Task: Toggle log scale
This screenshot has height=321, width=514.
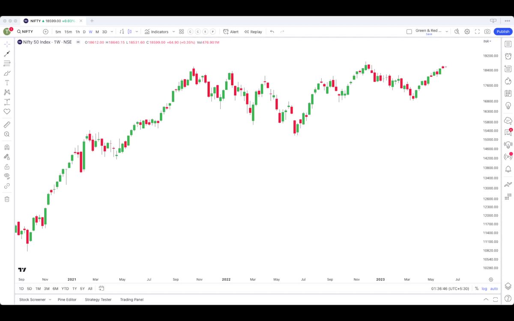Action: coord(484,288)
